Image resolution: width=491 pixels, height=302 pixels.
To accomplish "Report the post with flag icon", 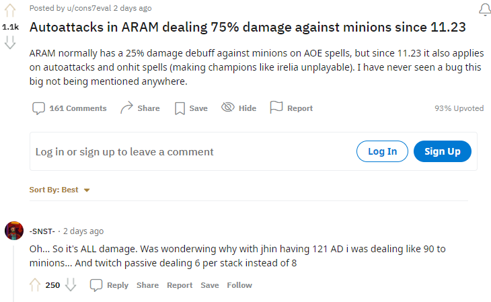I will point(291,108).
